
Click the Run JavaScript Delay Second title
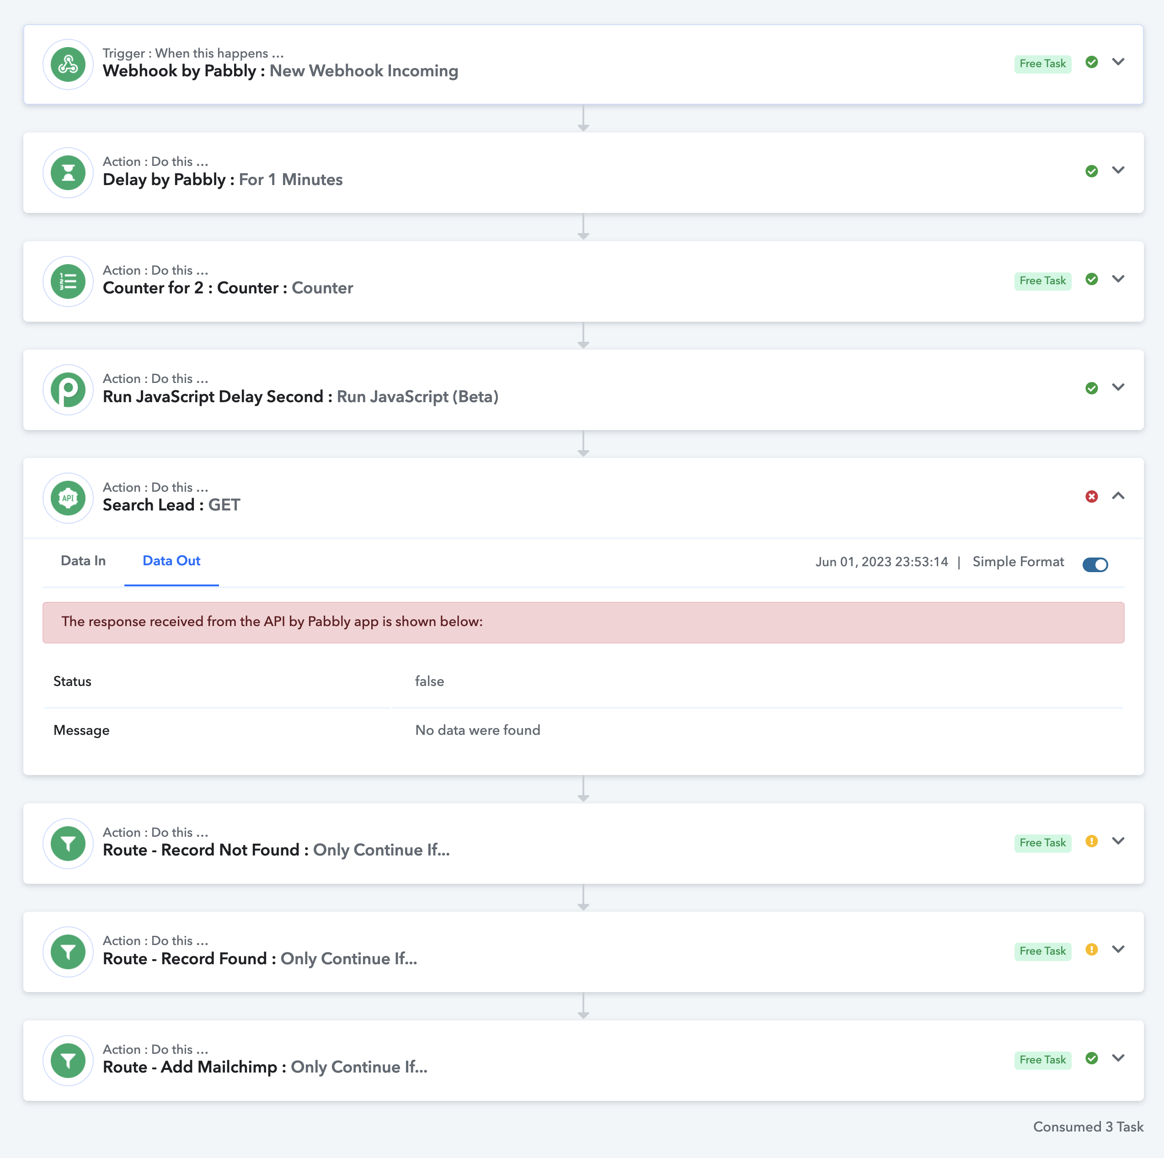pos(300,397)
